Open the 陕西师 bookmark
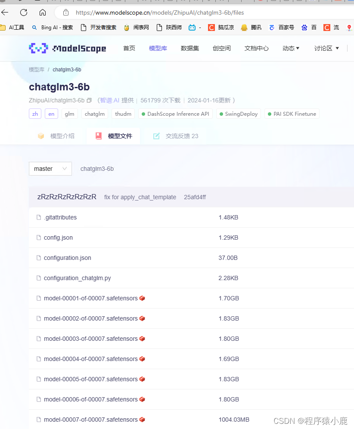 (169, 28)
